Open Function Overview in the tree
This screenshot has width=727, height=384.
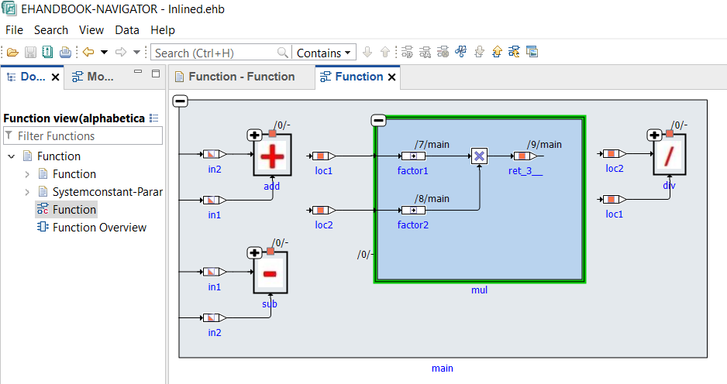coord(99,228)
